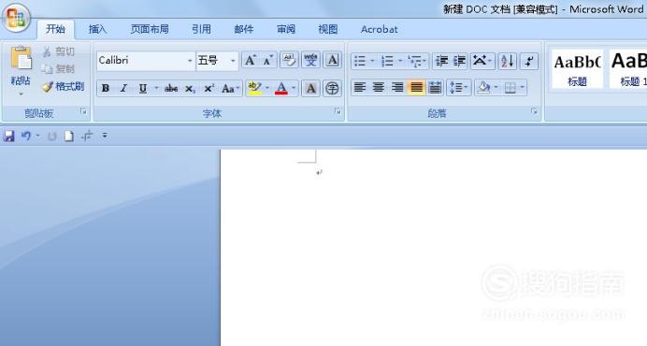Open the Acrobat tab
647x346 pixels.
point(380,29)
